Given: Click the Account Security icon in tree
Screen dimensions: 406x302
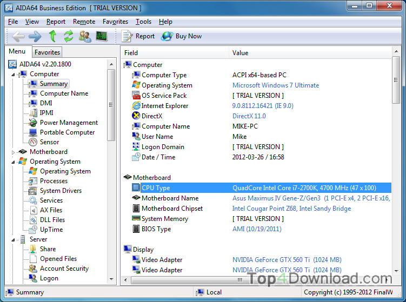Looking at the screenshot, I should (33, 269).
